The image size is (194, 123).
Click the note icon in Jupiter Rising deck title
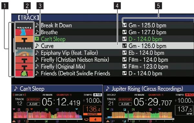pos(108,89)
